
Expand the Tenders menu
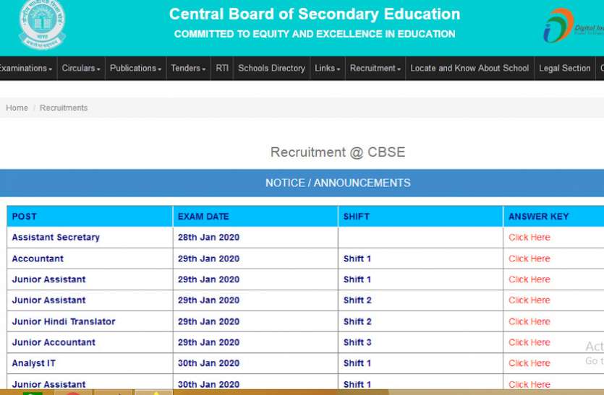pyautogui.click(x=188, y=69)
